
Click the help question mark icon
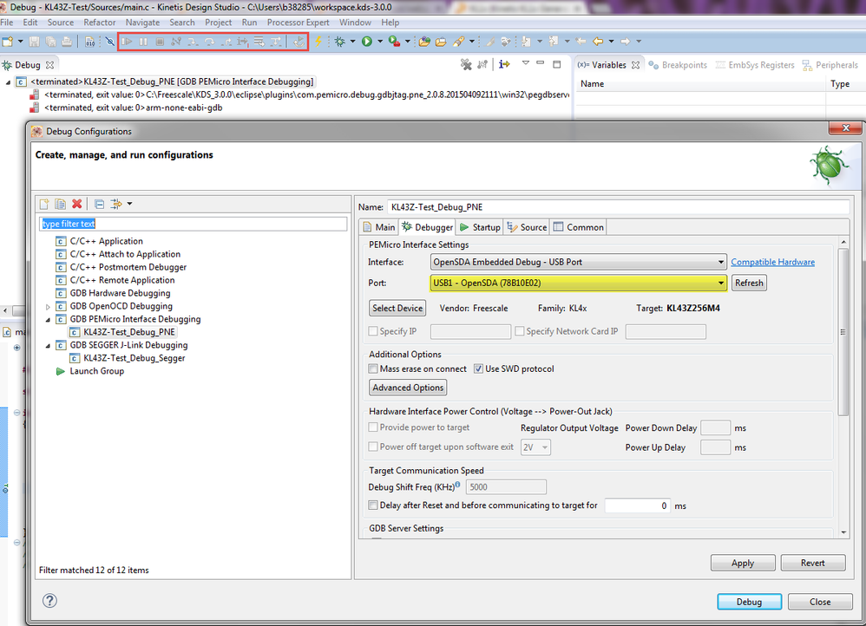tap(49, 601)
